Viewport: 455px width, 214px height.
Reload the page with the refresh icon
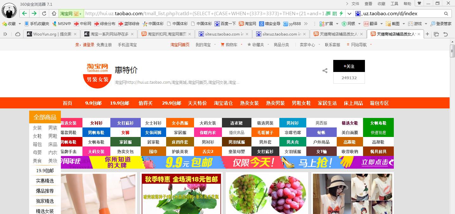[44, 14]
